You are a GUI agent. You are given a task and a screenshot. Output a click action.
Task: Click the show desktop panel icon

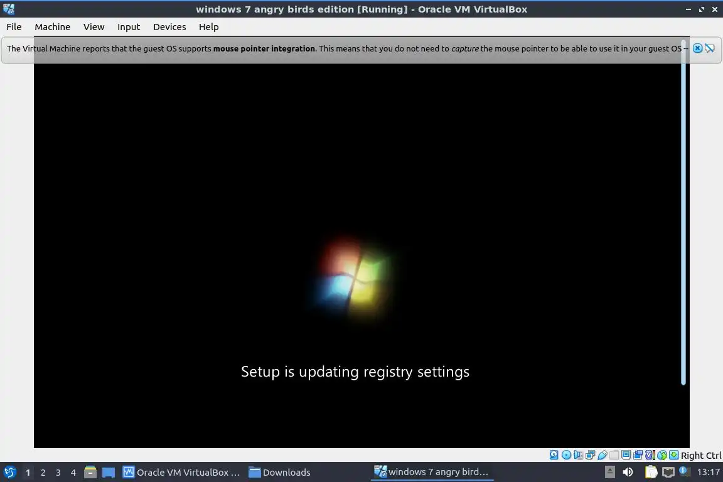tap(109, 473)
